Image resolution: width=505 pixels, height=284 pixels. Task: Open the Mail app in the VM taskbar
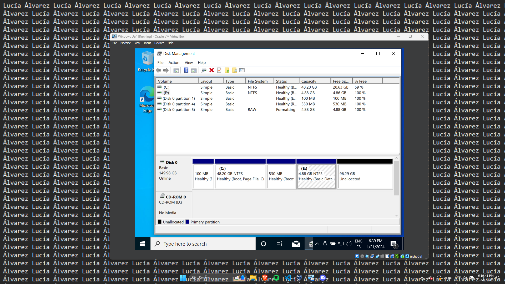coord(296,244)
